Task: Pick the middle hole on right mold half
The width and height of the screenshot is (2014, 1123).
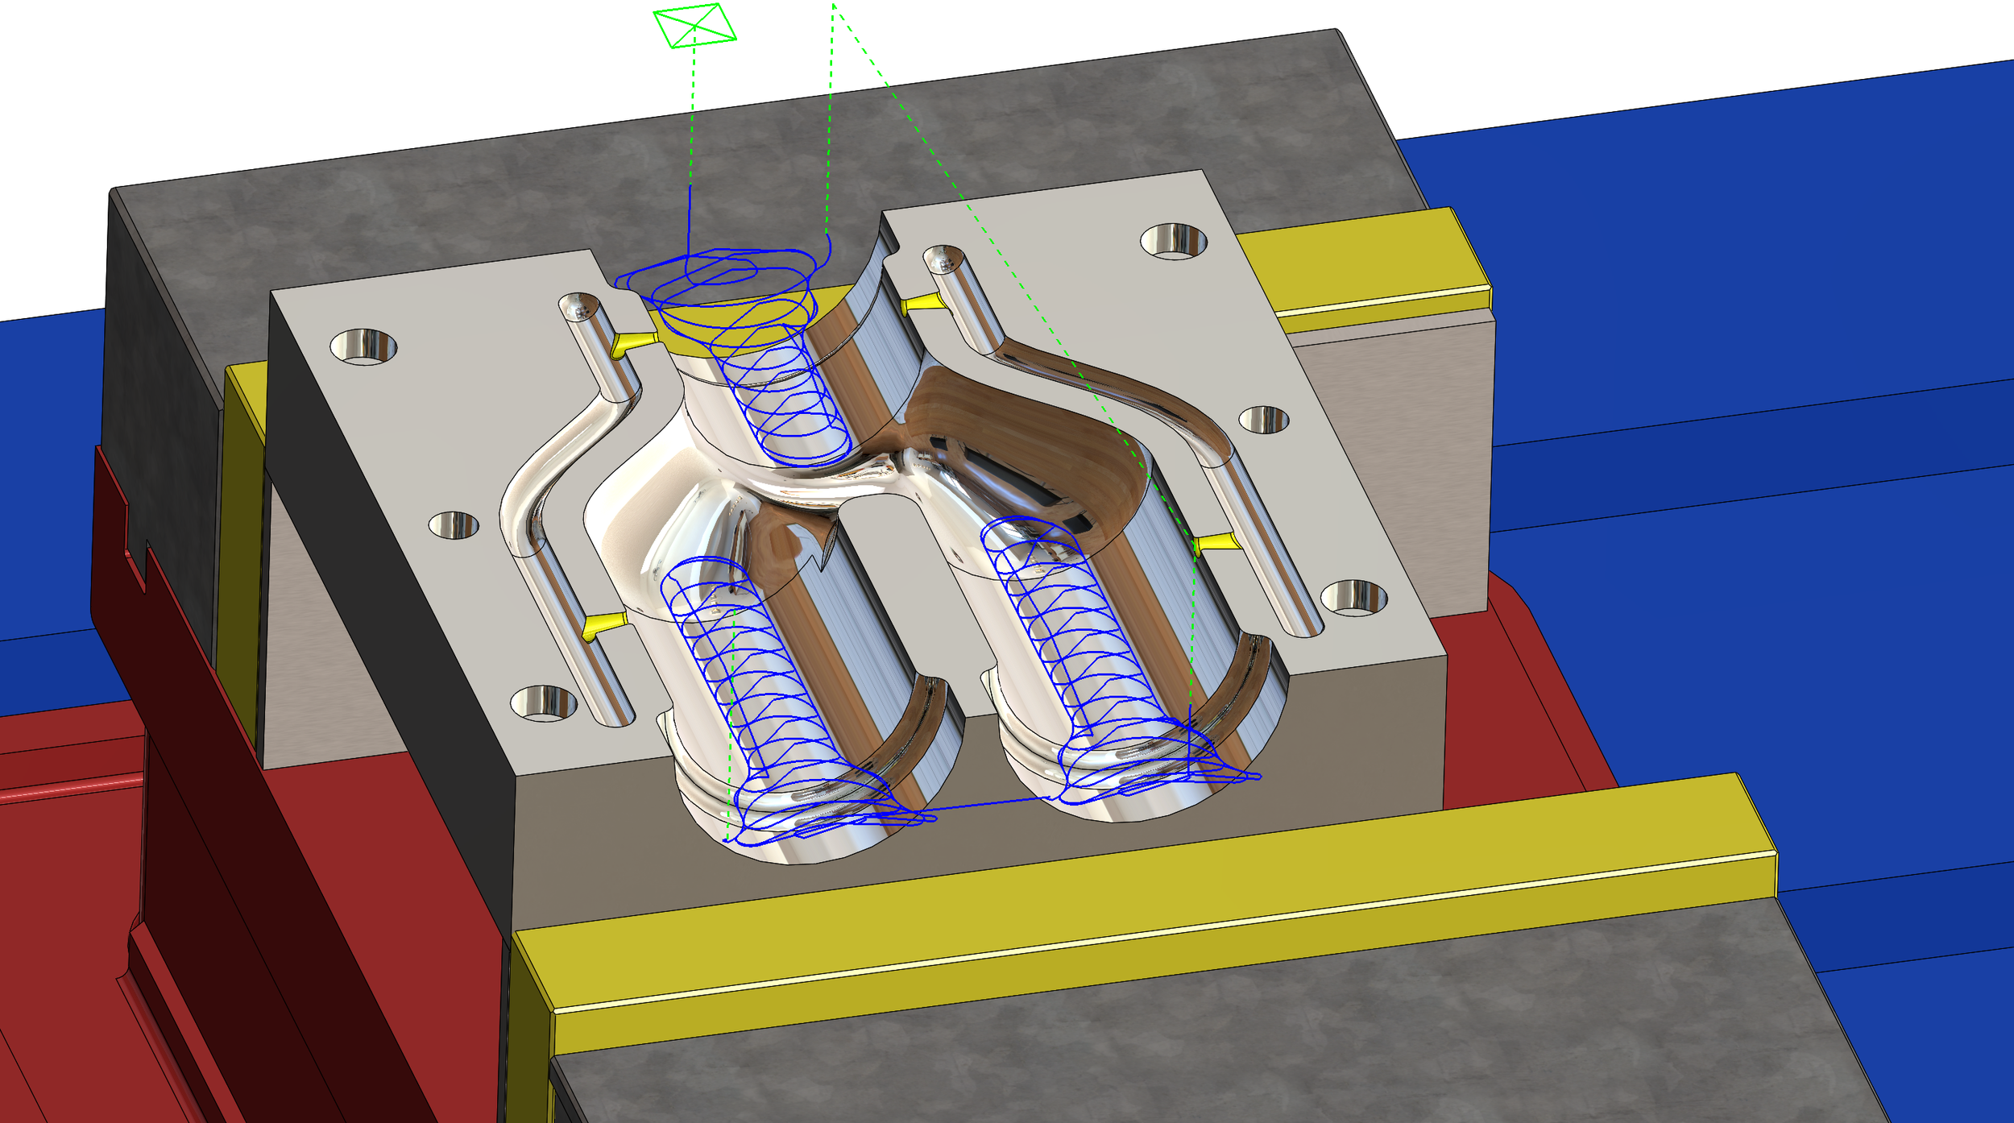Action: tap(1263, 420)
